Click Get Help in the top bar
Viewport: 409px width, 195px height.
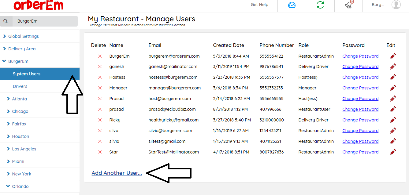[259, 5]
